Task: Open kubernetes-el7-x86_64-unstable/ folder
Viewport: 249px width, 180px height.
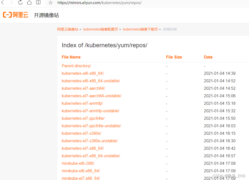Action: click(91, 156)
